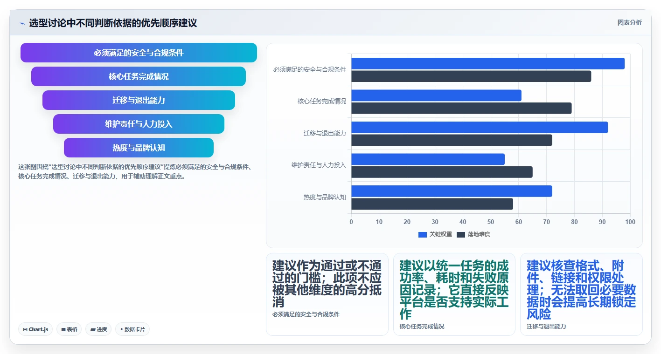Click the header icon beside the title
This screenshot has width=661, height=354.
click(22, 23)
